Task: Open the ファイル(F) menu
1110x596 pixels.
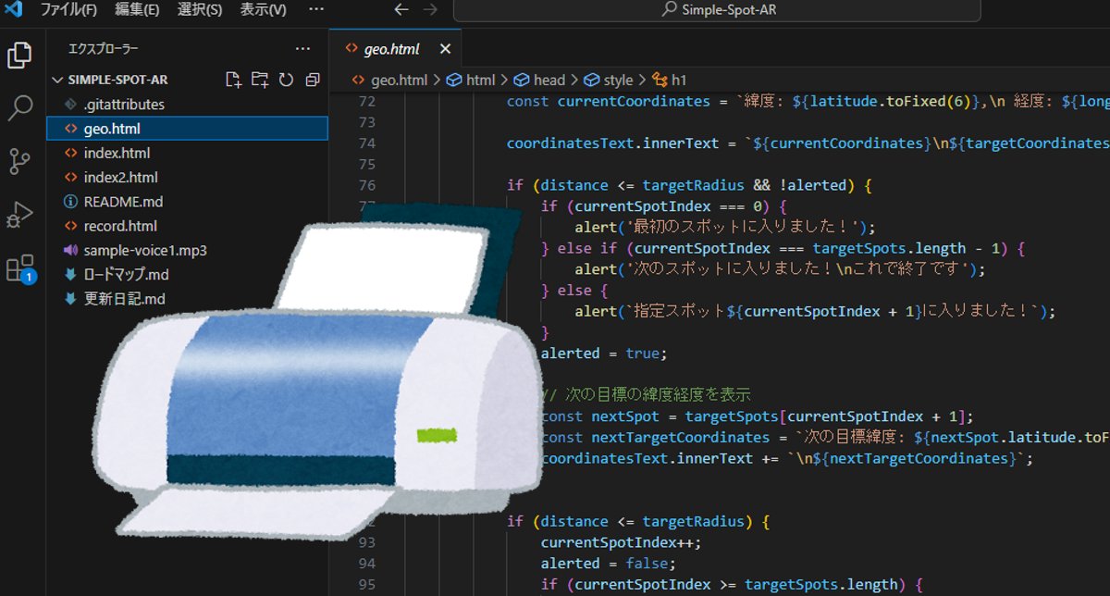Action: pos(68,9)
